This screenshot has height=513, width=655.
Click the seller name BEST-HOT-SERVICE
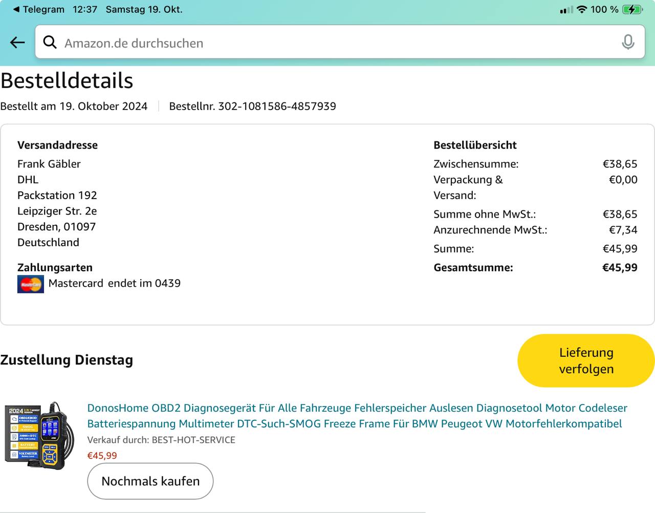click(x=193, y=440)
